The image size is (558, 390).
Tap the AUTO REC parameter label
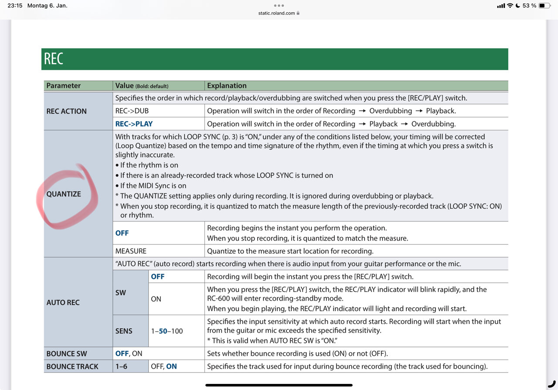click(x=63, y=302)
